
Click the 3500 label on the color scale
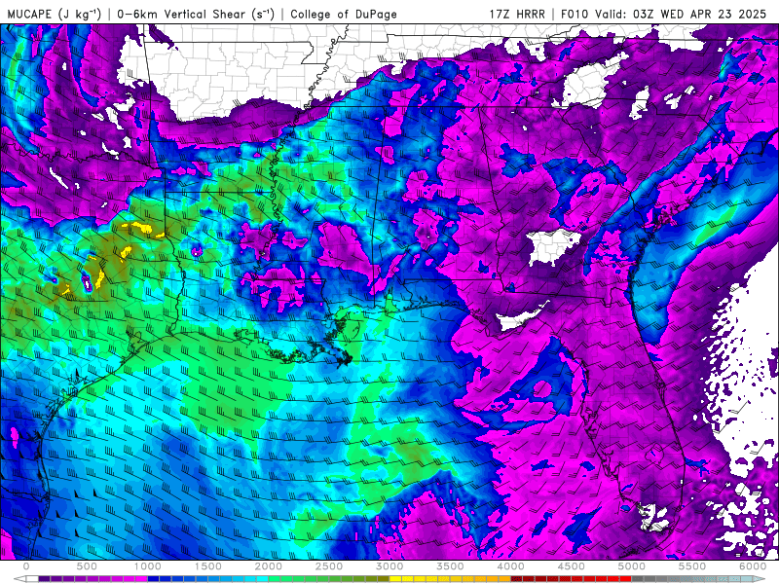pos(450,566)
